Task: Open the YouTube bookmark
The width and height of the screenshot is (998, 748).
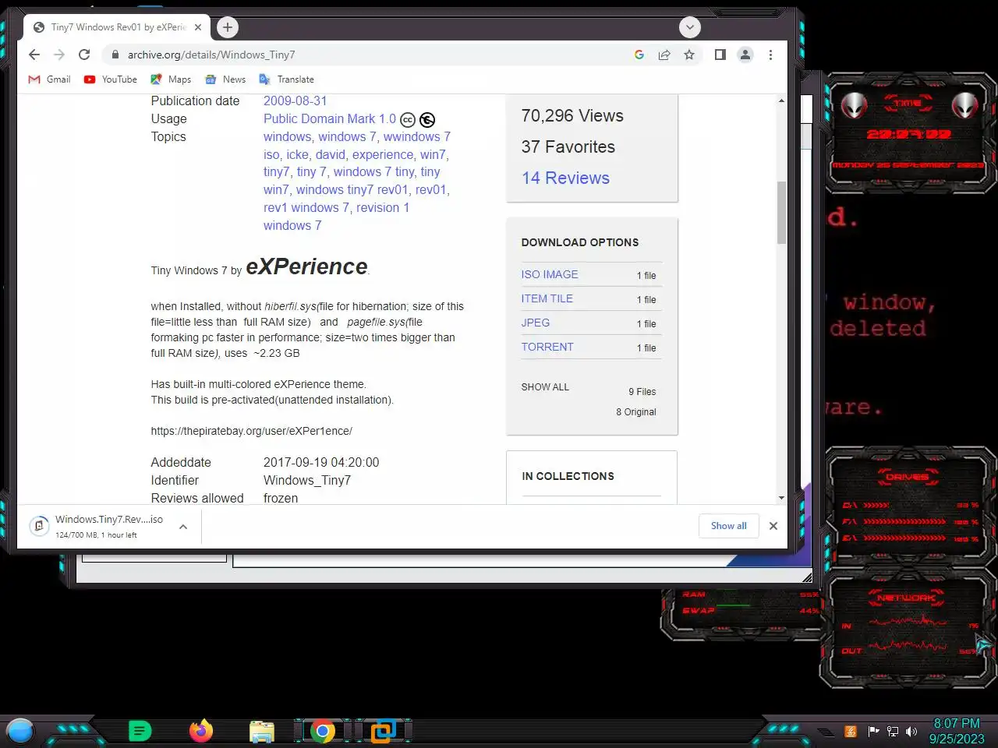Action: pos(110,79)
